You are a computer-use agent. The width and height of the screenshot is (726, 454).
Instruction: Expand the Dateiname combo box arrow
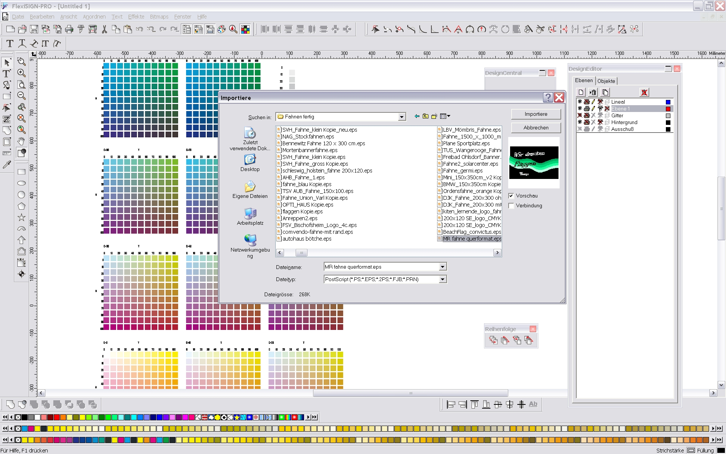pos(442,267)
